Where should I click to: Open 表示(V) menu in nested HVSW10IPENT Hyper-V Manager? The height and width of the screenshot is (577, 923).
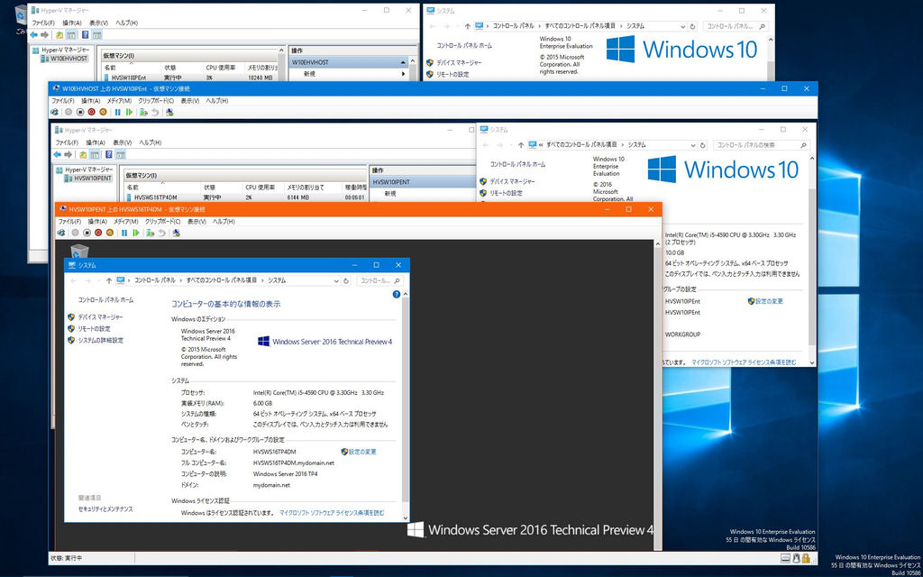pyautogui.click(x=123, y=142)
